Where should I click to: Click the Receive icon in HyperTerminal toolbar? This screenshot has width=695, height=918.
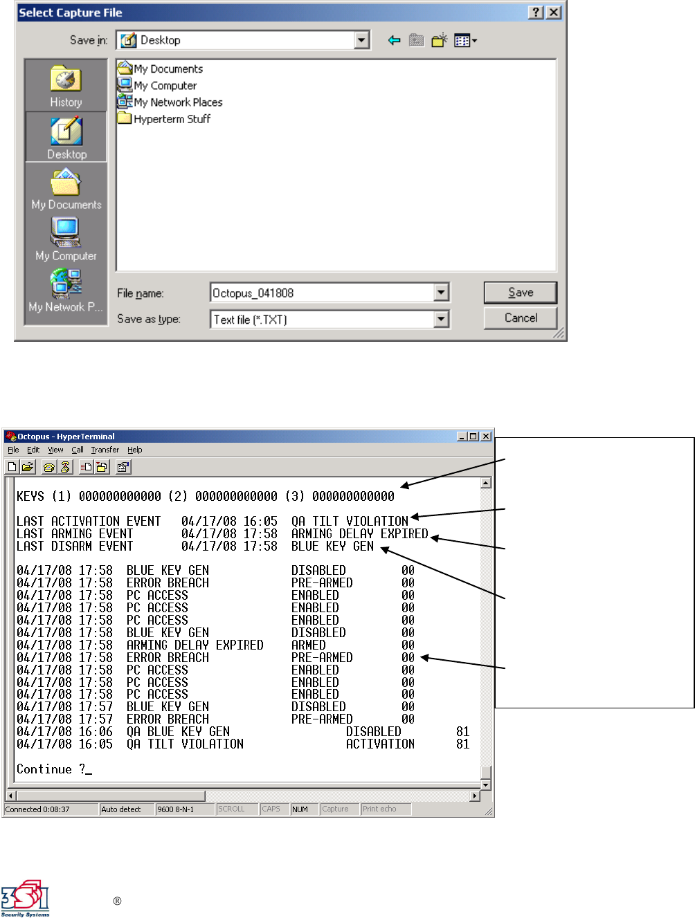click(101, 467)
